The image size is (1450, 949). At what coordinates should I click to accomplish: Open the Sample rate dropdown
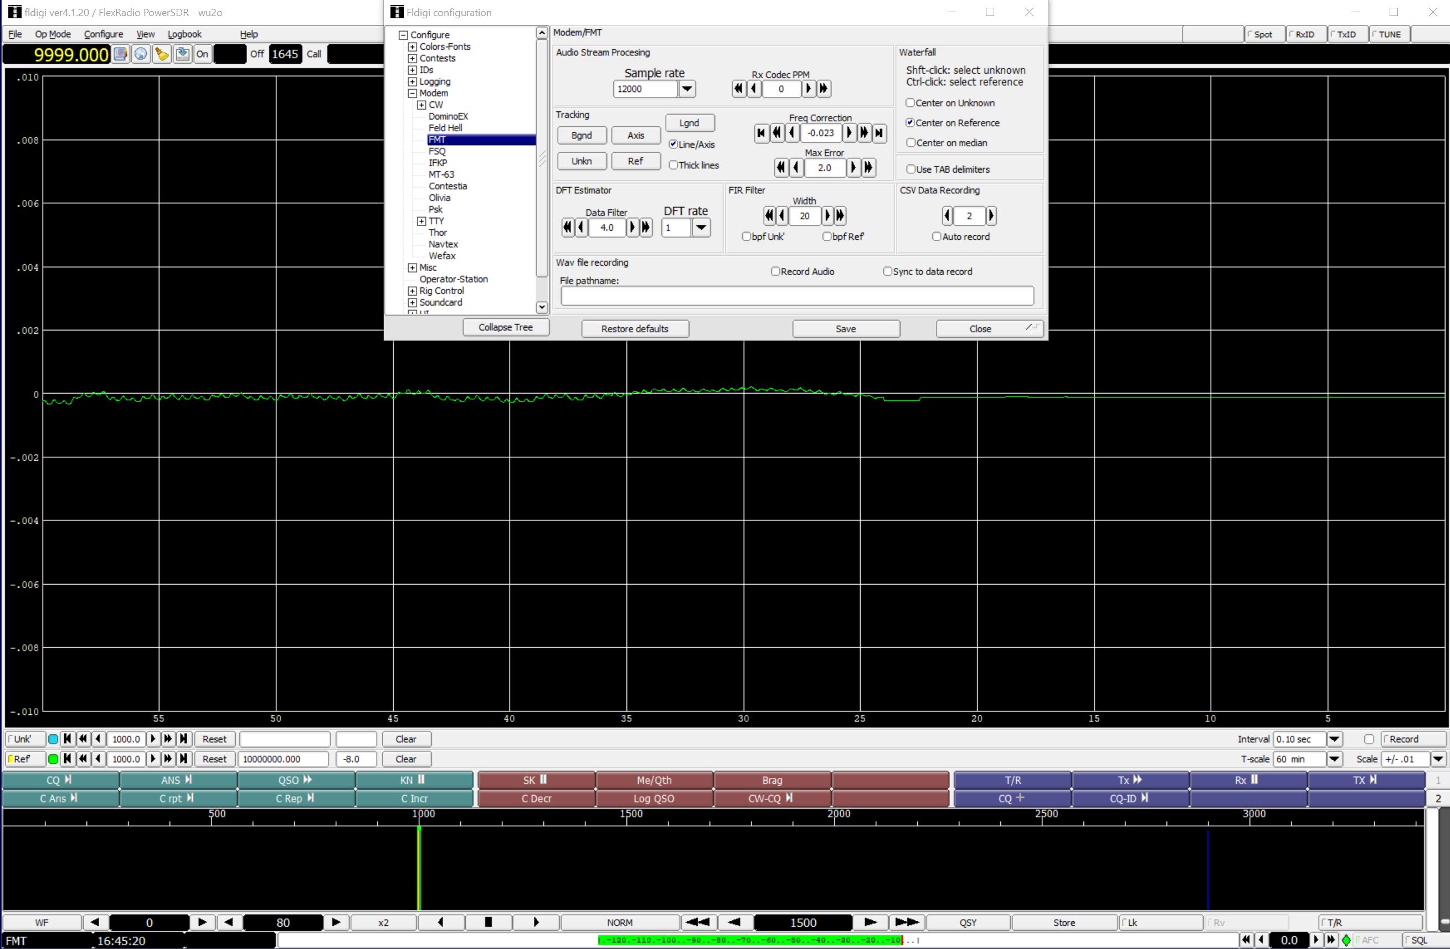pos(687,89)
